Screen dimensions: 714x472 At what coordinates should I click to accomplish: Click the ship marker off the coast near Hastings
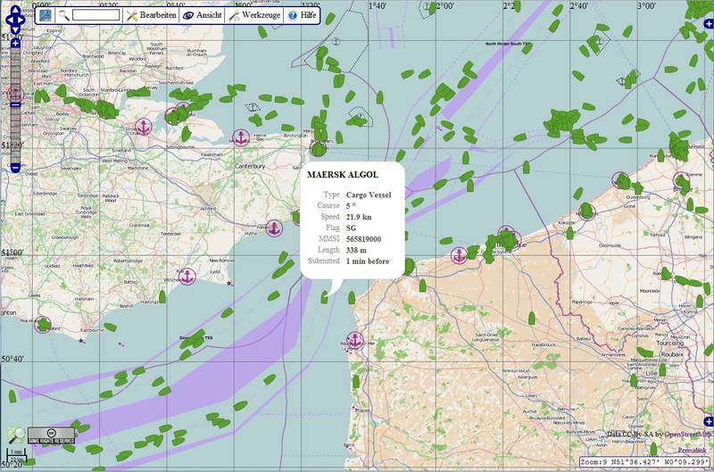coord(162,297)
